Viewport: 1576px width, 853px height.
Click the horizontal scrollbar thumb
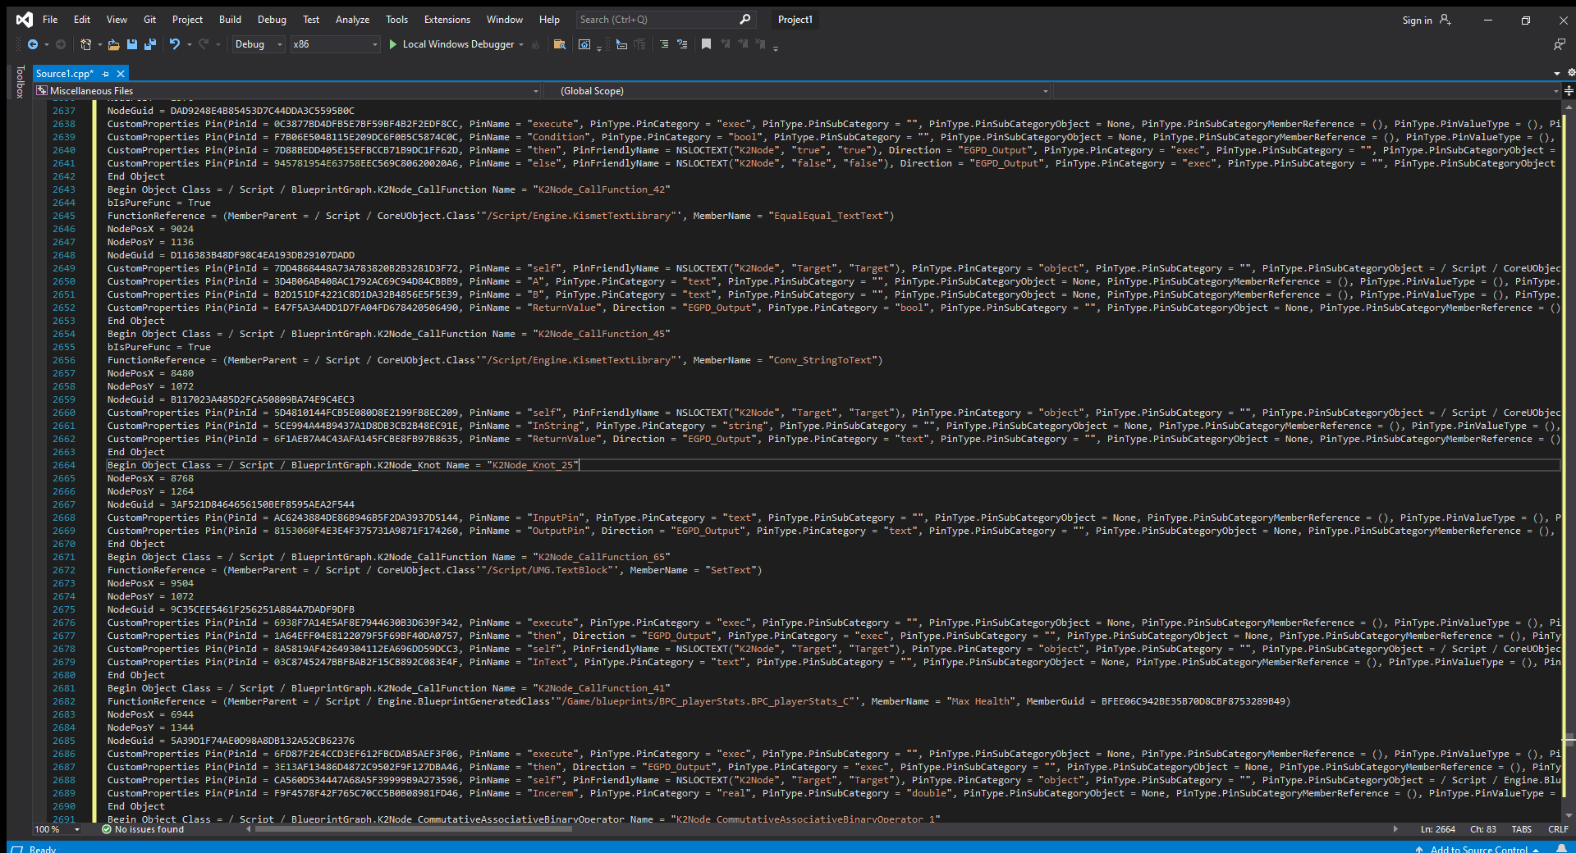413,829
